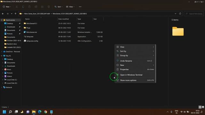This screenshot has width=205, height=115.
Task: Open Random docs folder in sidebar
Action: (x=12, y=44)
